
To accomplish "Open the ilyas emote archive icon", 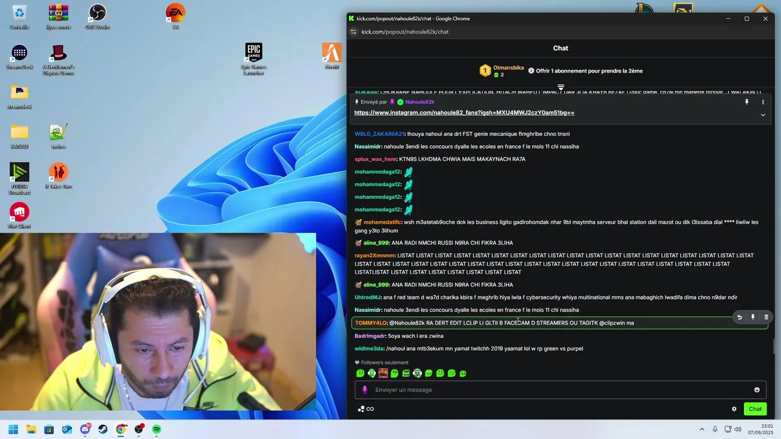I will pos(59,16).
